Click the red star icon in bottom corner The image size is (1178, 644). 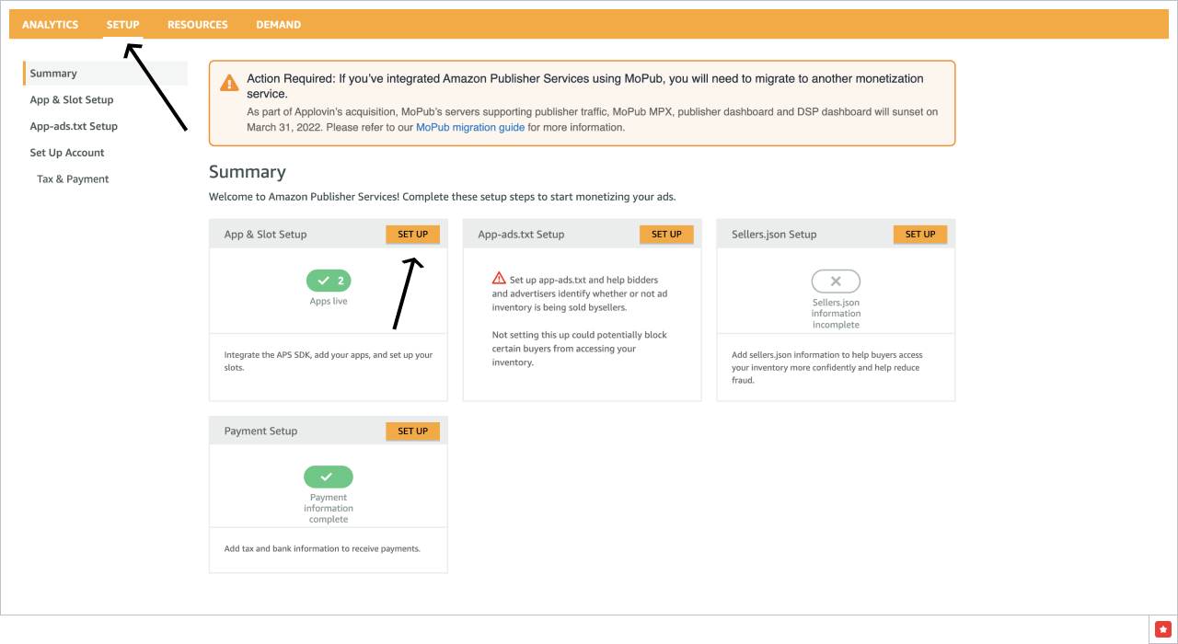pos(1162,628)
